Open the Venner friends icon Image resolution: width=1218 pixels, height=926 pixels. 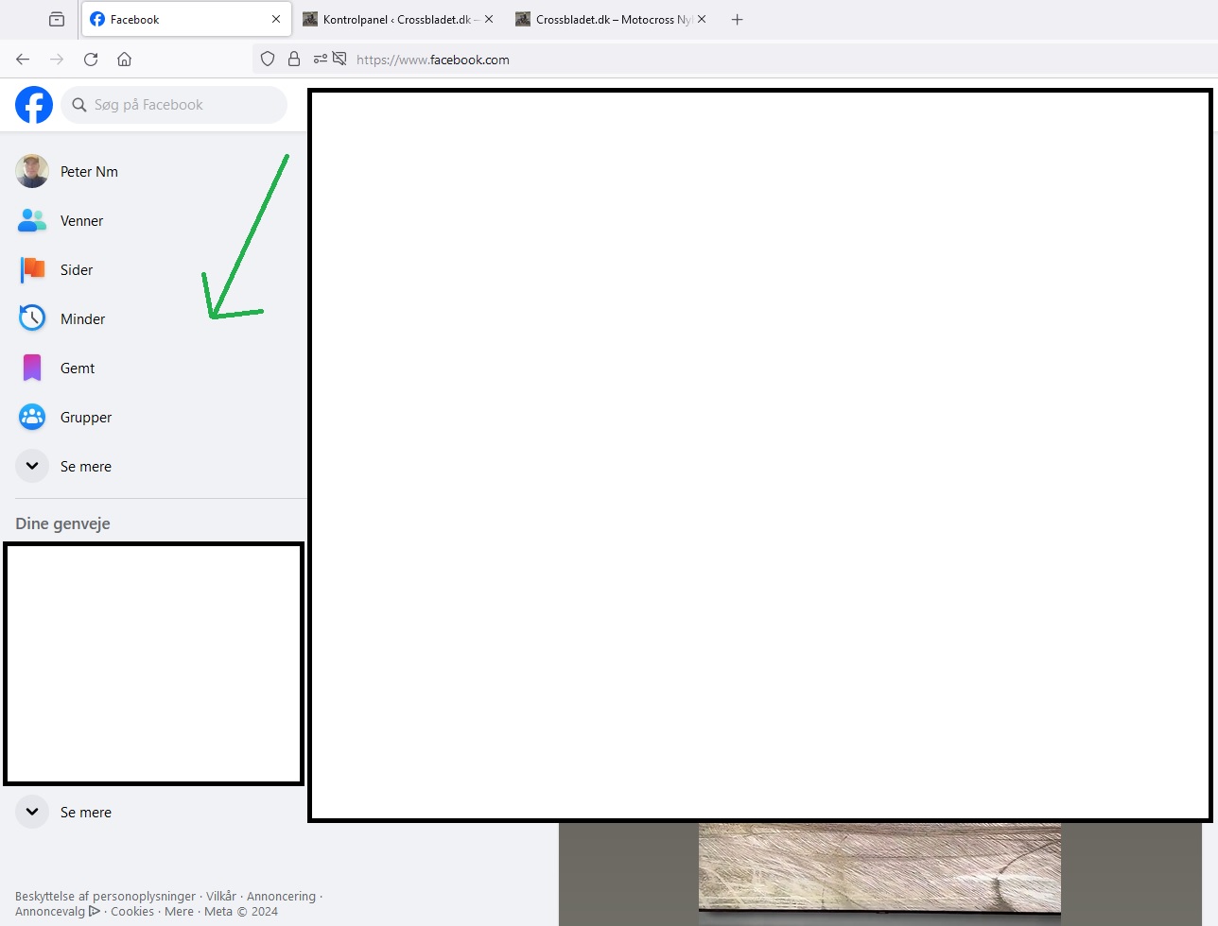[x=32, y=220]
